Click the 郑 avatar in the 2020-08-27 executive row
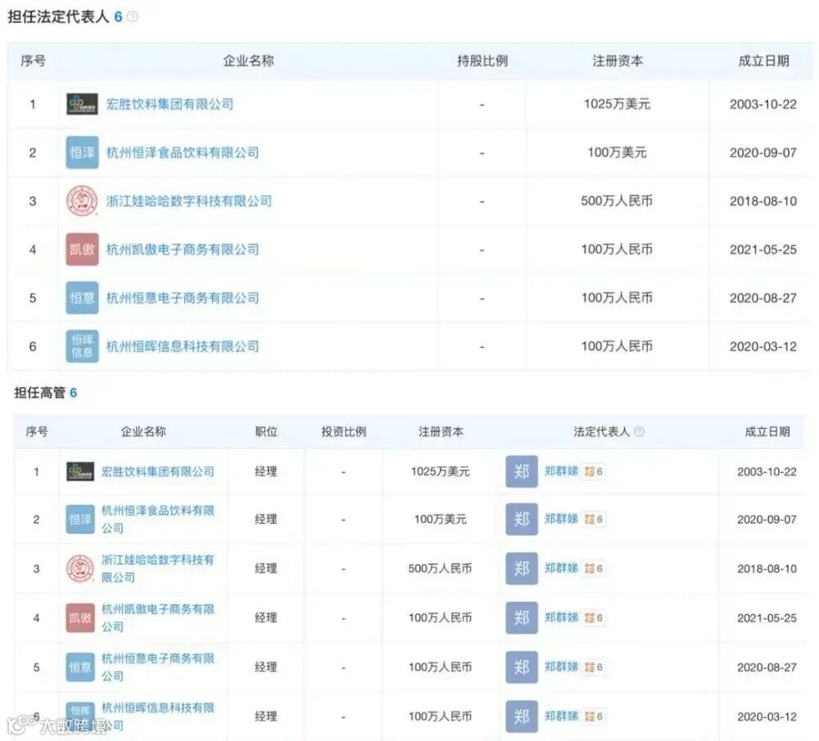Image resolution: width=819 pixels, height=741 pixels. [x=521, y=666]
